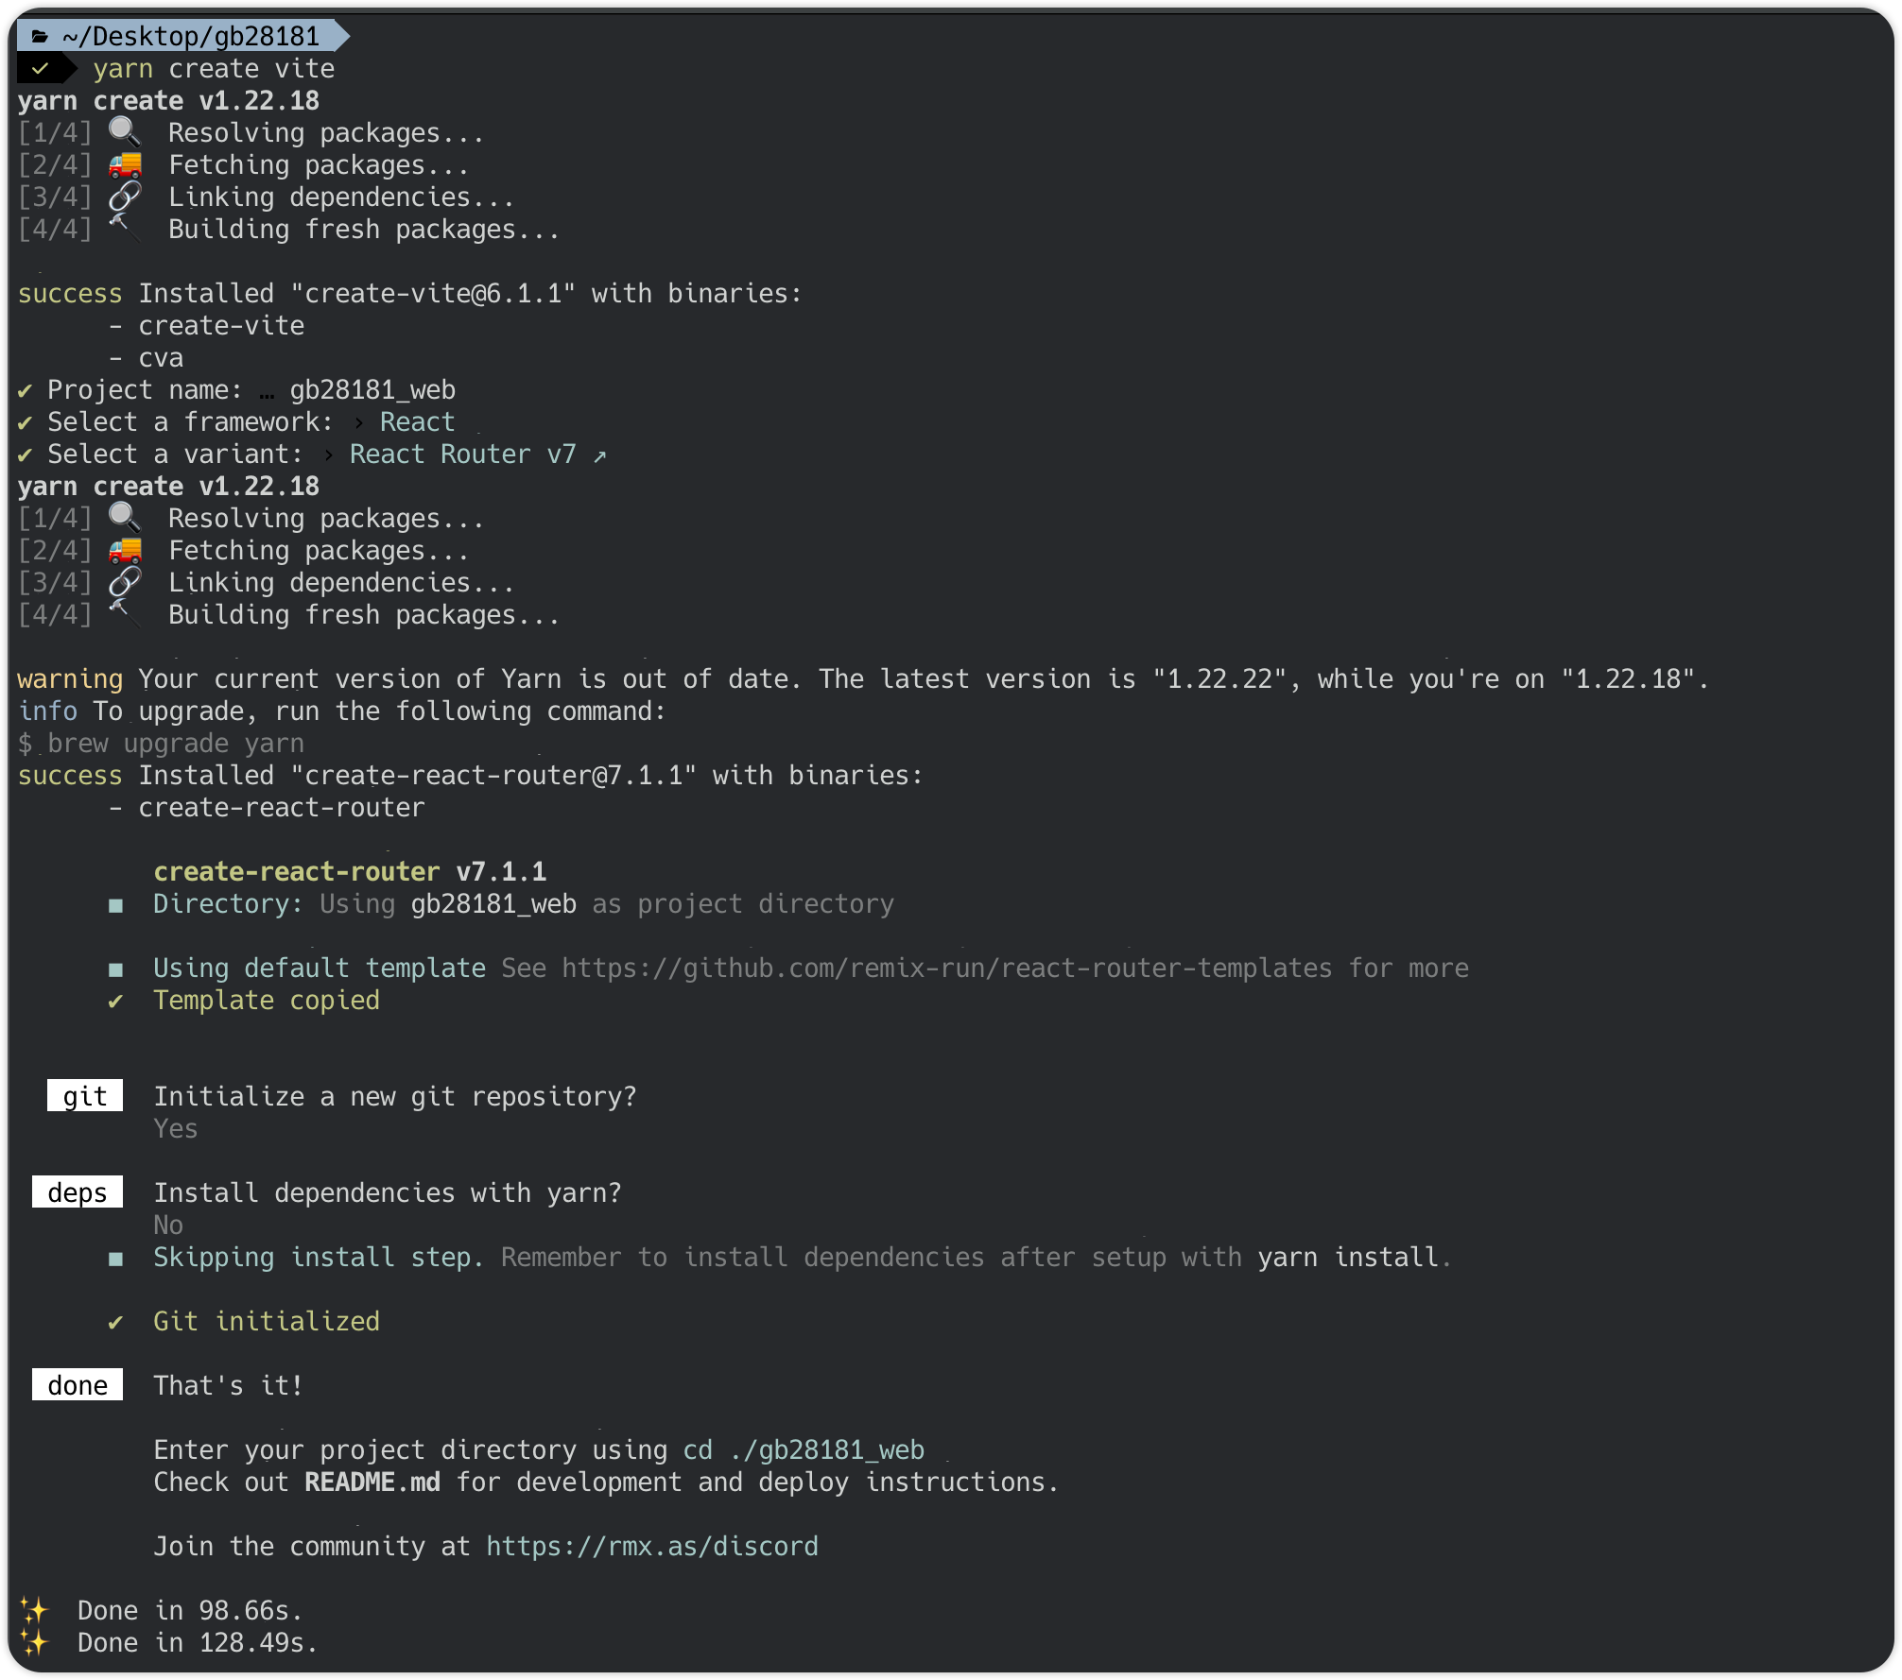Click checkmark beside Git initialized
The width and height of the screenshot is (1902, 1680).
pos(115,1322)
